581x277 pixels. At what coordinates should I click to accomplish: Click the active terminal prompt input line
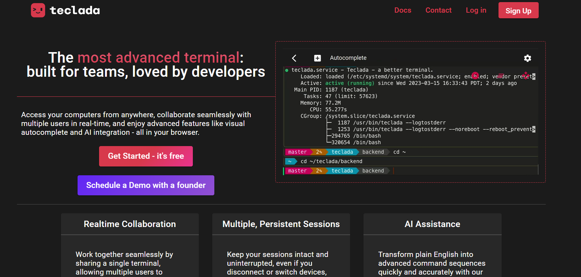[x=458, y=171]
